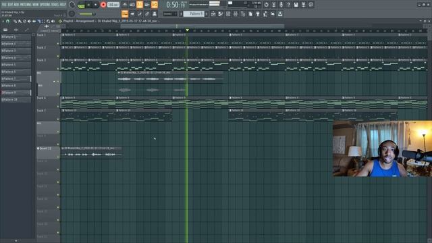Click the step editing mode icon
Image resolution: width=432 pixels, height=243 pixels.
click(140, 13)
